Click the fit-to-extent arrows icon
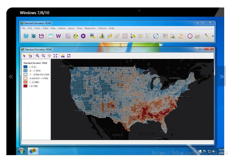This screenshot has width=231, height=158. (x=55, y=56)
